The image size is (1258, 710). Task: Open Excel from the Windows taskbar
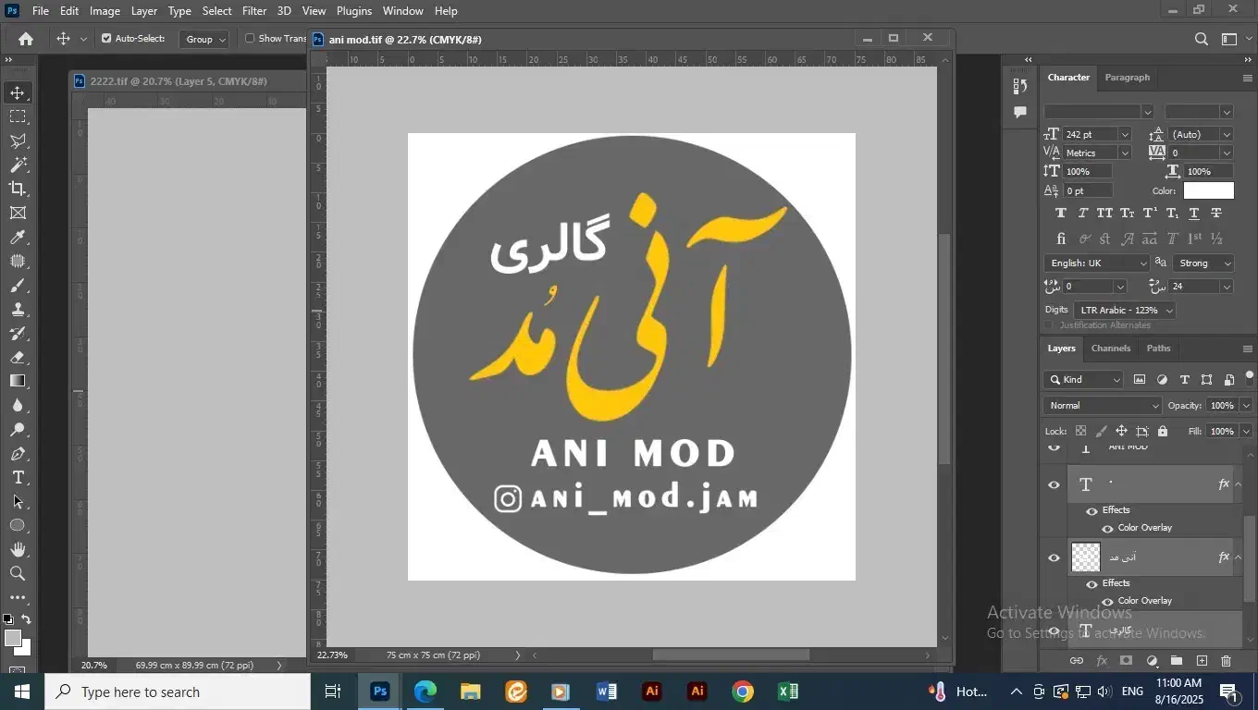787,692
